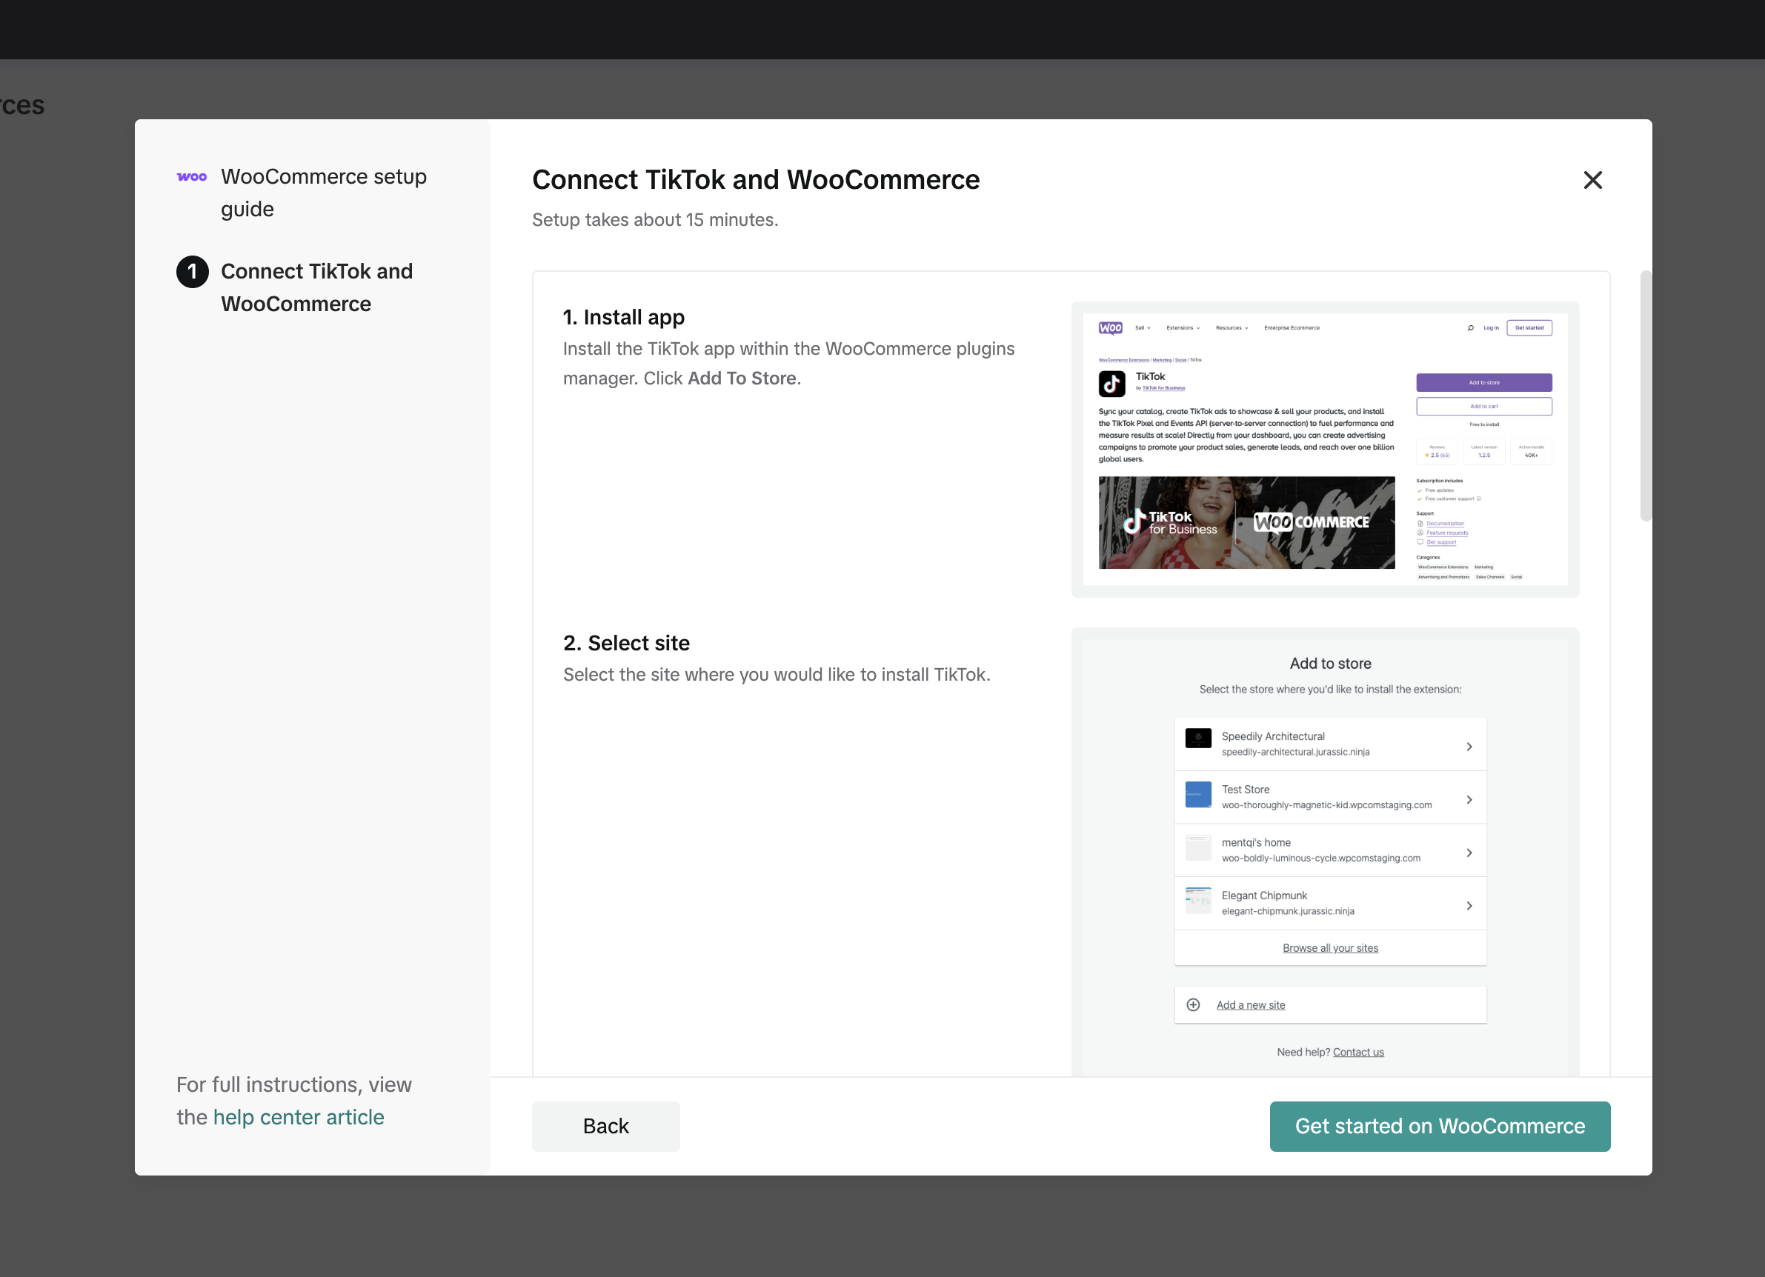Click 'Contact us' in the screenshot
Screen dimensions: 1765x1277
coord(1358,1052)
